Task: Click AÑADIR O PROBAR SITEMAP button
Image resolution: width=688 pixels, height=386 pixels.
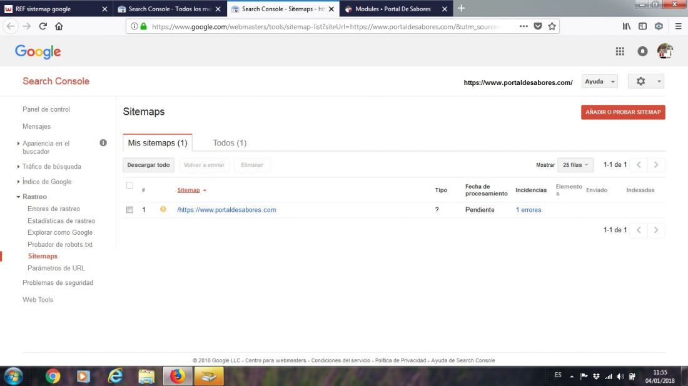Action: click(623, 112)
